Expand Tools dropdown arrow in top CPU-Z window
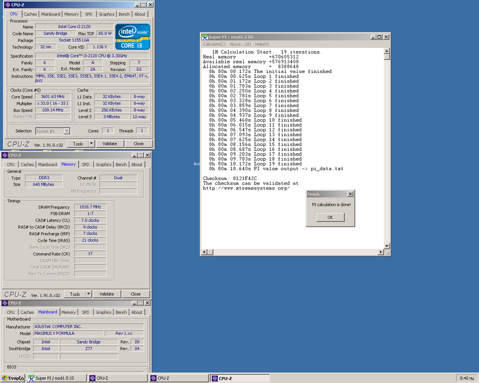479x383 pixels. tap(92, 144)
